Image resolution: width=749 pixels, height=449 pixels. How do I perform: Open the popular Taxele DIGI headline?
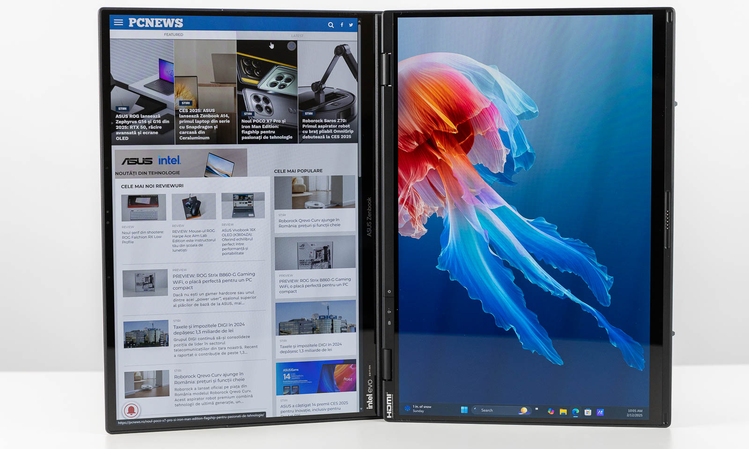[x=311, y=348]
